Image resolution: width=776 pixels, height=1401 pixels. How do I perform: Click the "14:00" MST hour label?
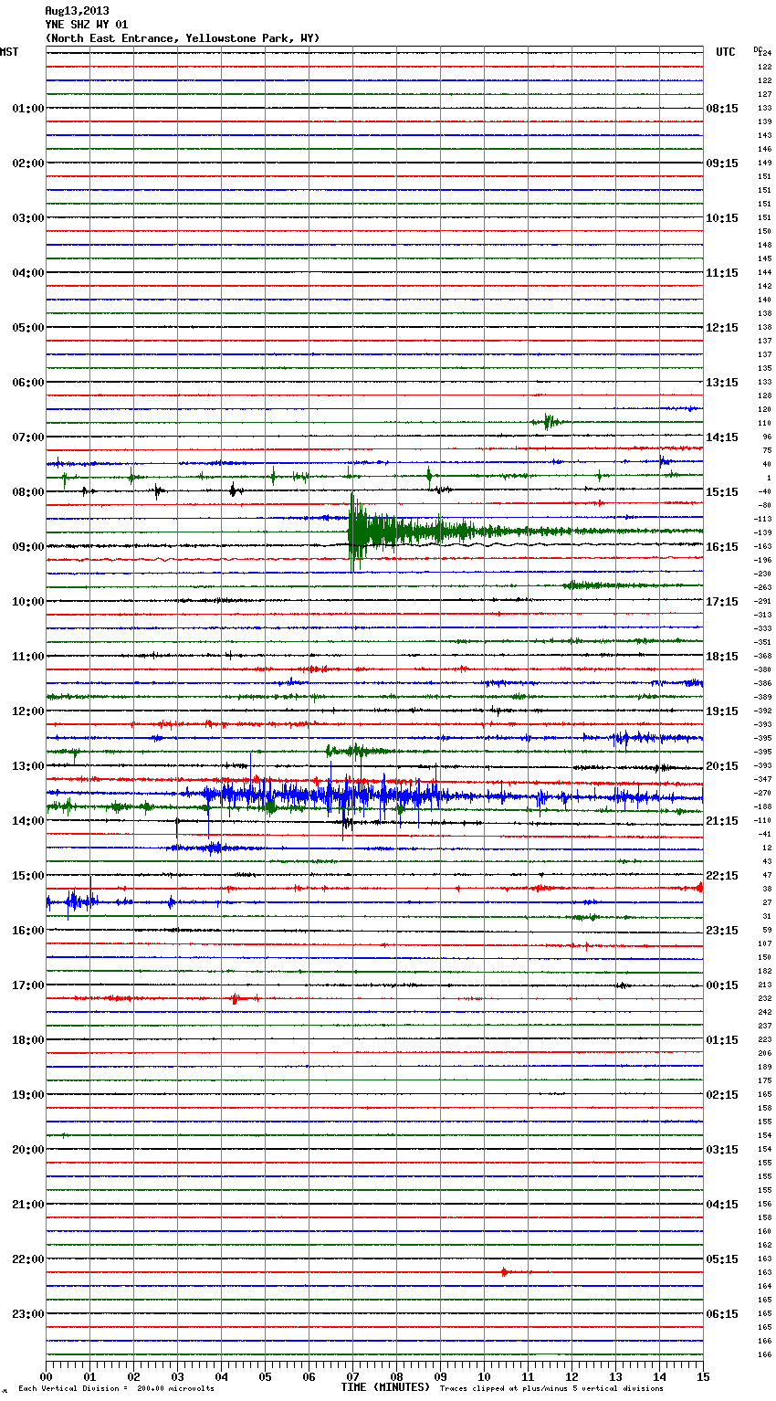(x=28, y=821)
